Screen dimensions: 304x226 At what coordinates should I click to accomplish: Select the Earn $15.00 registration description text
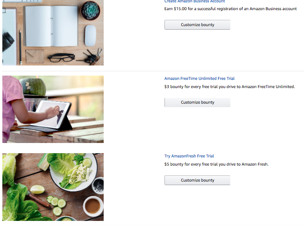coord(230,9)
